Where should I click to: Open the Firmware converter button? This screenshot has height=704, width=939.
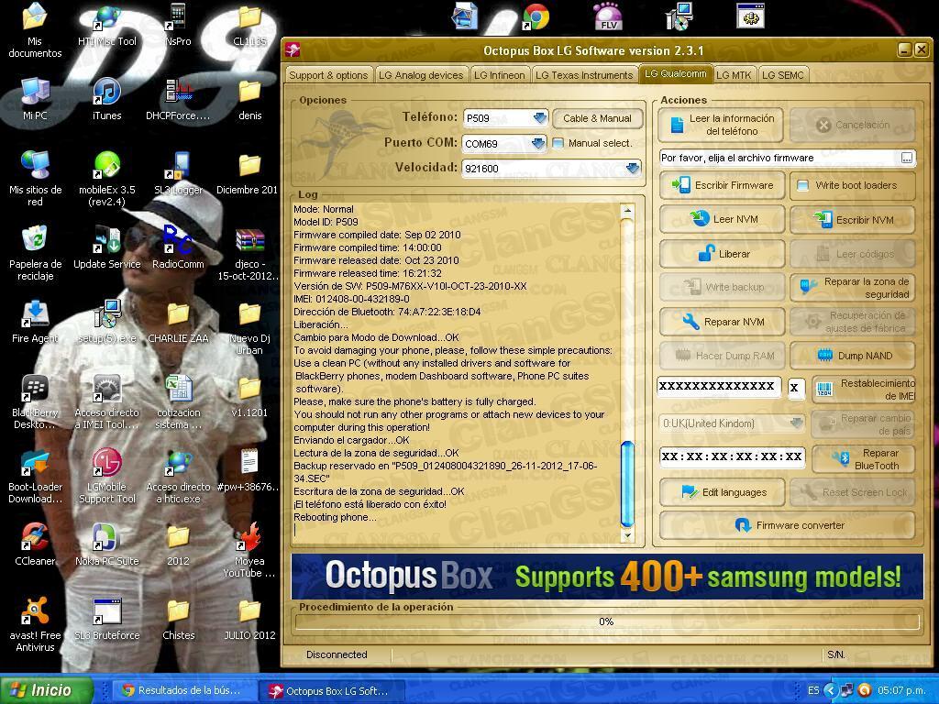pos(787,525)
